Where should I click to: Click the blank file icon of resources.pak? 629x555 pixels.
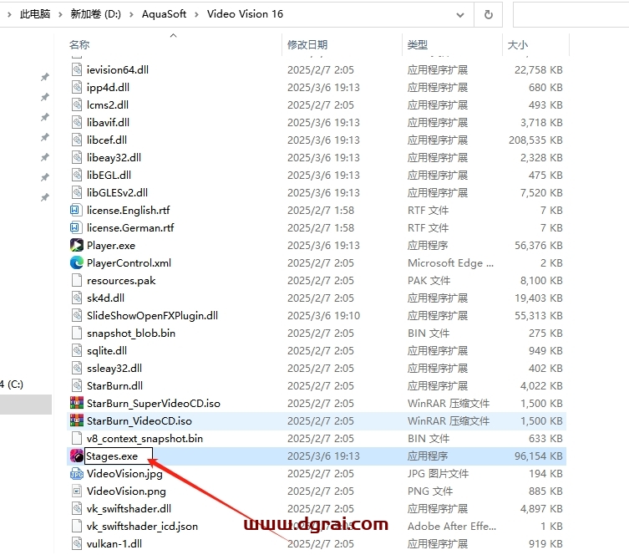point(76,280)
